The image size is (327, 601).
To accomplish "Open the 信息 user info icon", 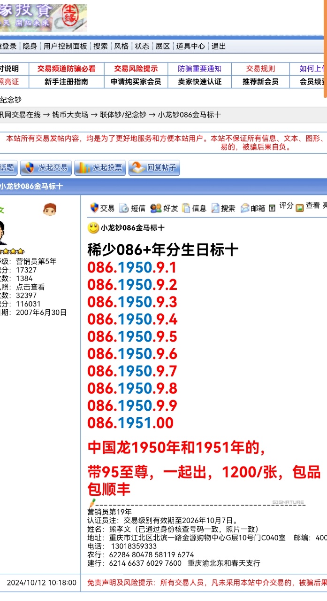I will point(186,208).
